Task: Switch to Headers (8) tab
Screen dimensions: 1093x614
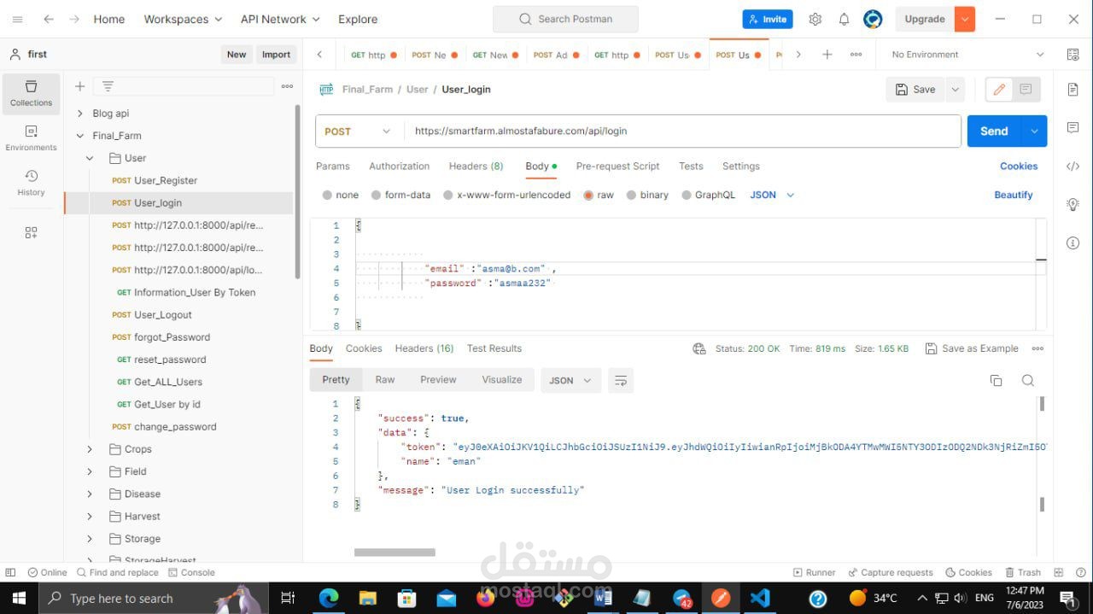Action: tap(476, 167)
